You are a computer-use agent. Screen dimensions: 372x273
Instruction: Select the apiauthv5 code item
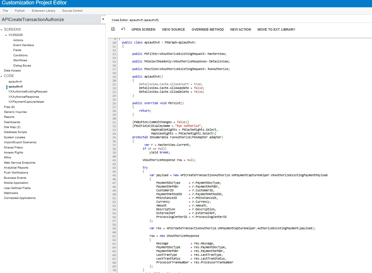pos(15,87)
